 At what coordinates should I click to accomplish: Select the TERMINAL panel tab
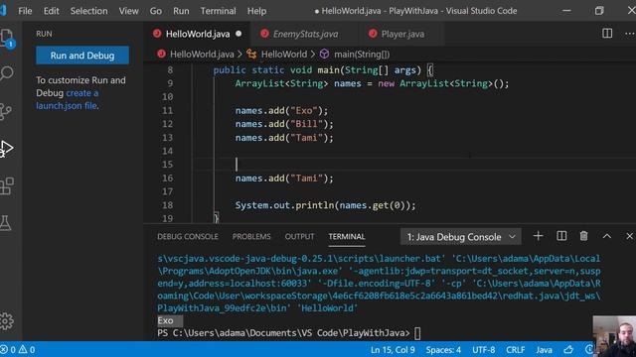point(347,236)
